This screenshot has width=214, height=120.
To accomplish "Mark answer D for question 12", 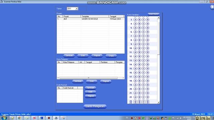I will click(147, 56).
